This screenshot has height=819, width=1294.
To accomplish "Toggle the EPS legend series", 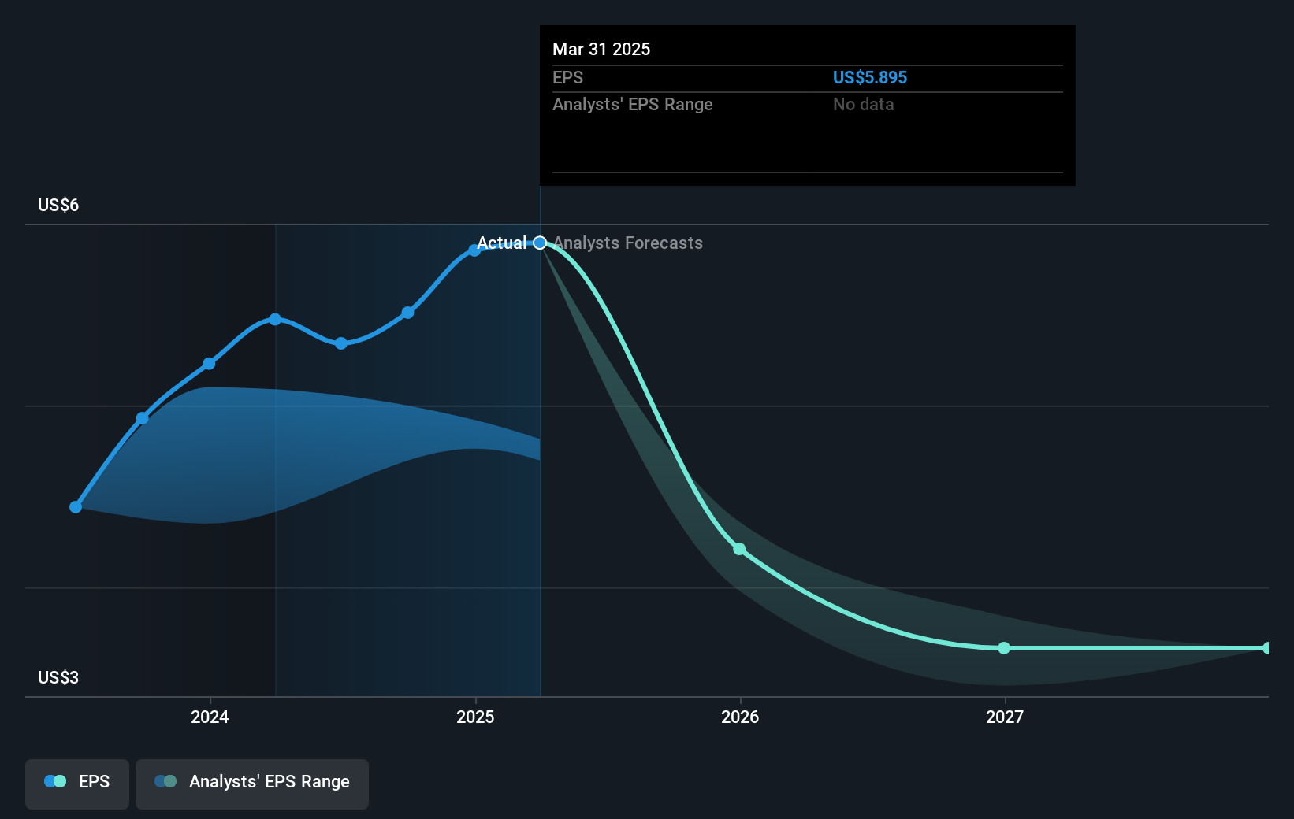I will [77, 784].
